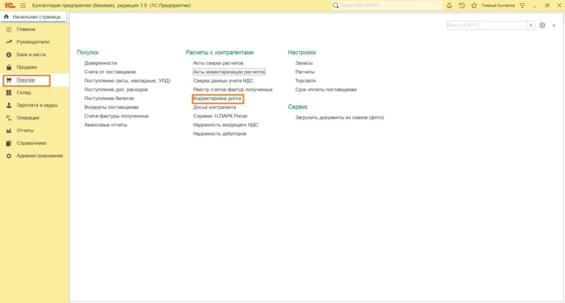Close the Покупки section panel
Viewport: 565px width, 303px height.
(x=554, y=25)
